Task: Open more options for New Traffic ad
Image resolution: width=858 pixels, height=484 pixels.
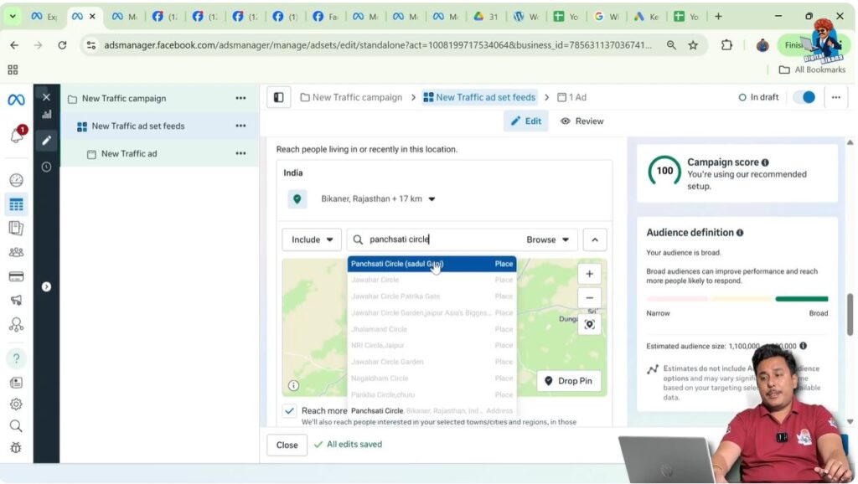Action: (240, 154)
